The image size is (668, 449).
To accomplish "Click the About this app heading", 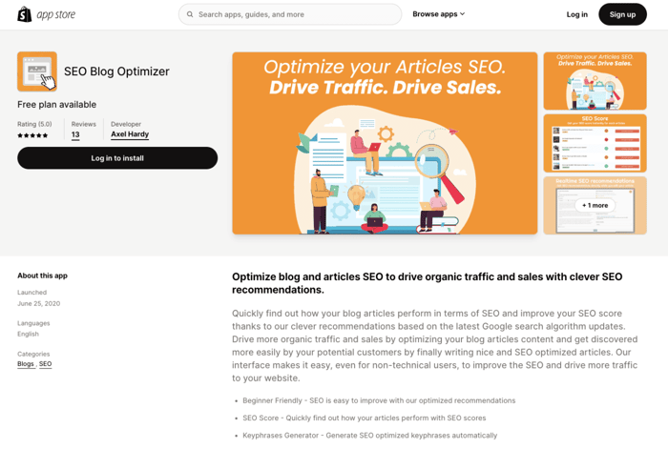I will tap(42, 276).
